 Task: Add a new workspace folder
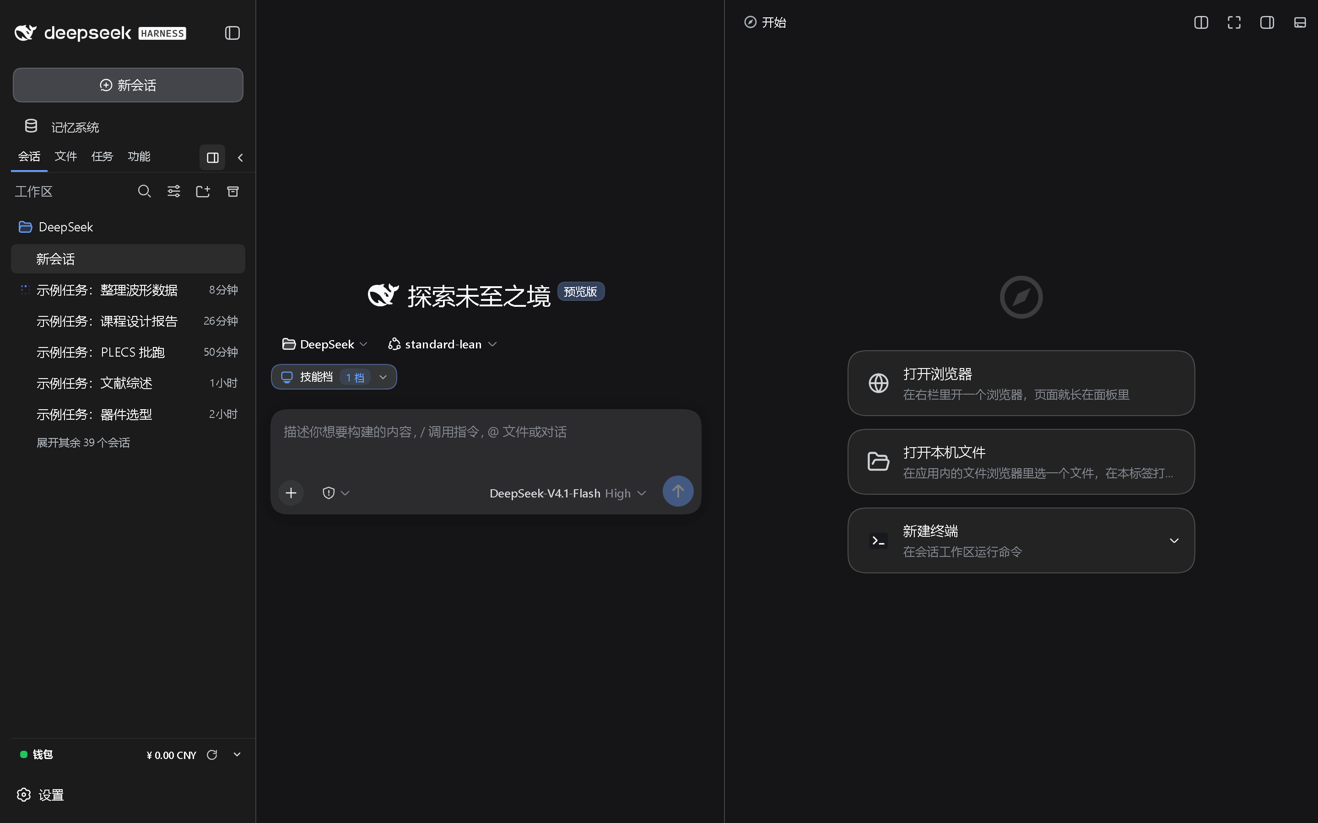pyautogui.click(x=203, y=191)
